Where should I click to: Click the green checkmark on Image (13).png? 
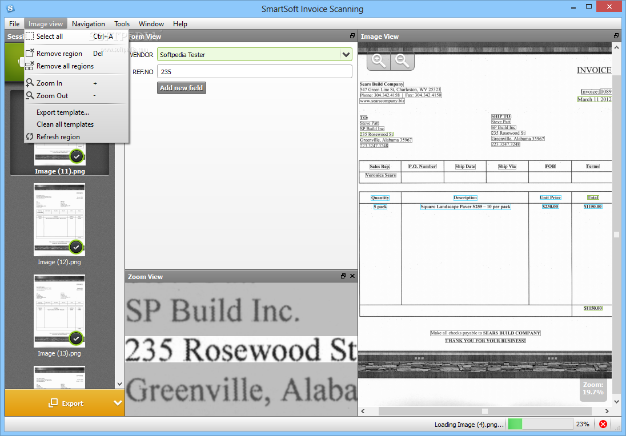[x=77, y=338]
